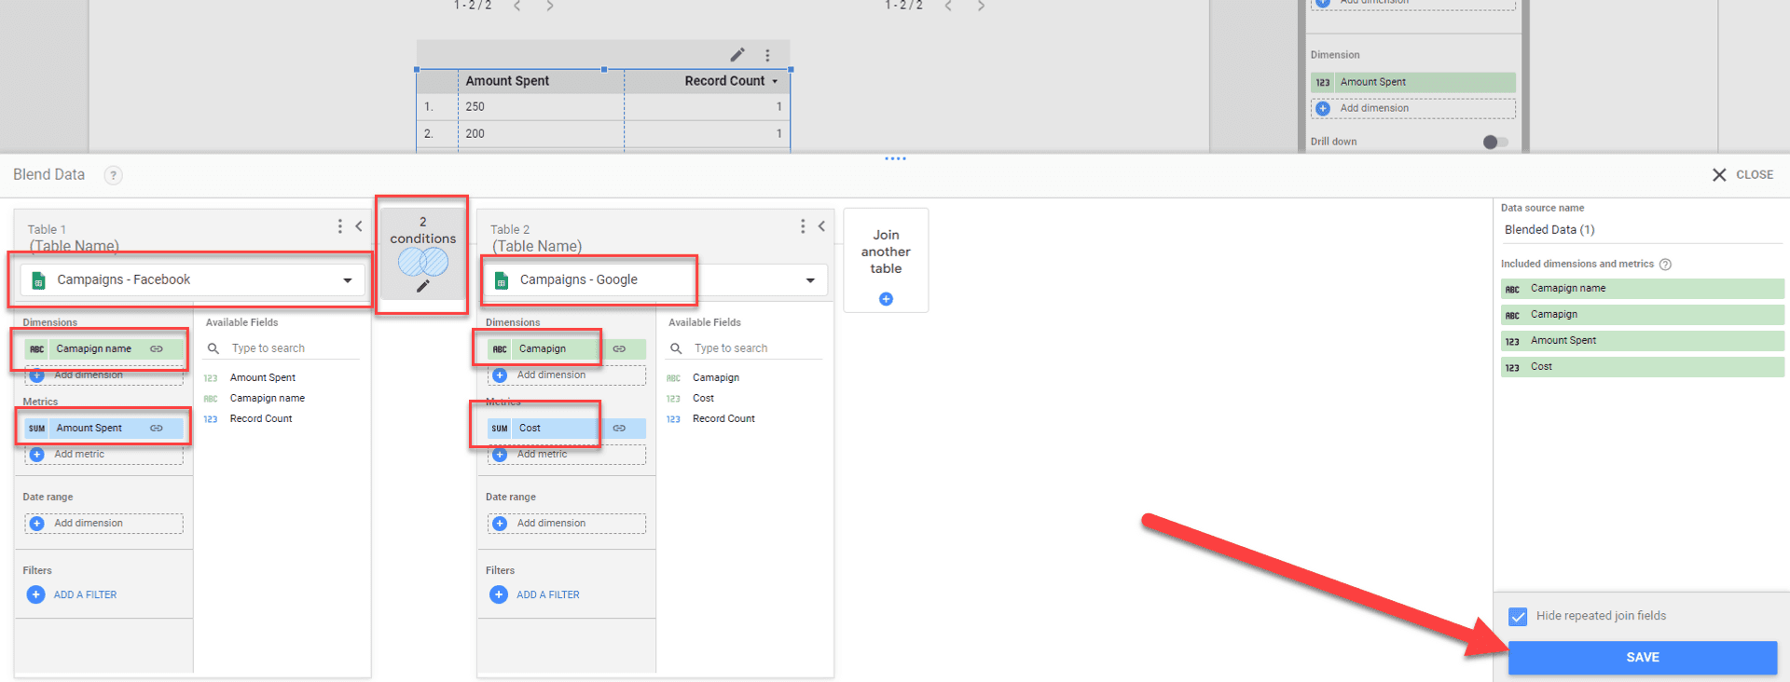Click the Camapign name dimension chip in Table 1
The height and width of the screenshot is (682, 1790).
point(103,349)
